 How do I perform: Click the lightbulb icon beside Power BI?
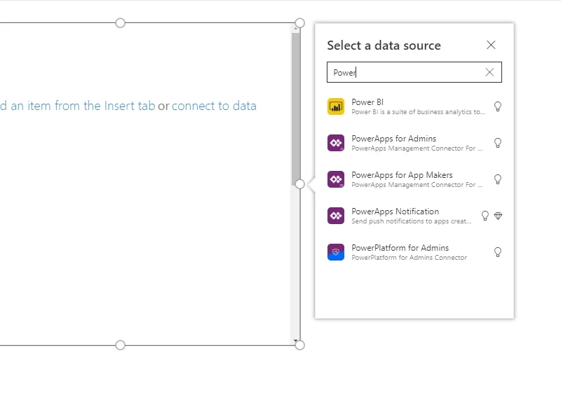click(x=498, y=106)
